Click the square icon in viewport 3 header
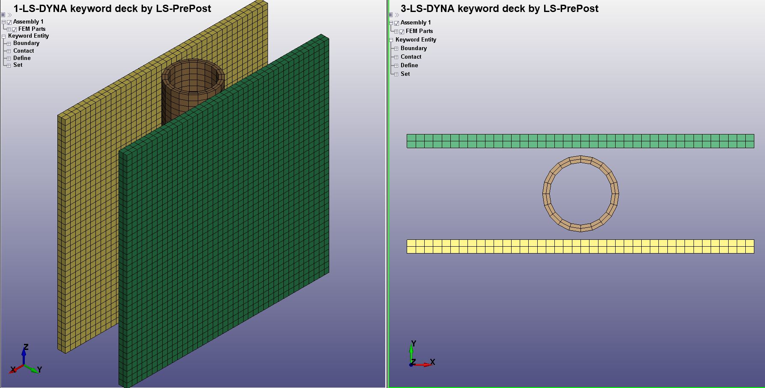The height and width of the screenshot is (388, 765). (x=390, y=15)
